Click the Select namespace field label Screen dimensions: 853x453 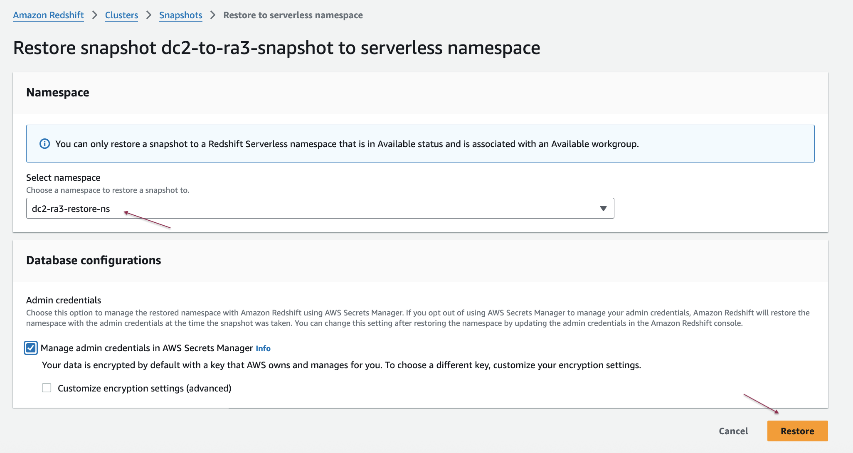point(63,178)
